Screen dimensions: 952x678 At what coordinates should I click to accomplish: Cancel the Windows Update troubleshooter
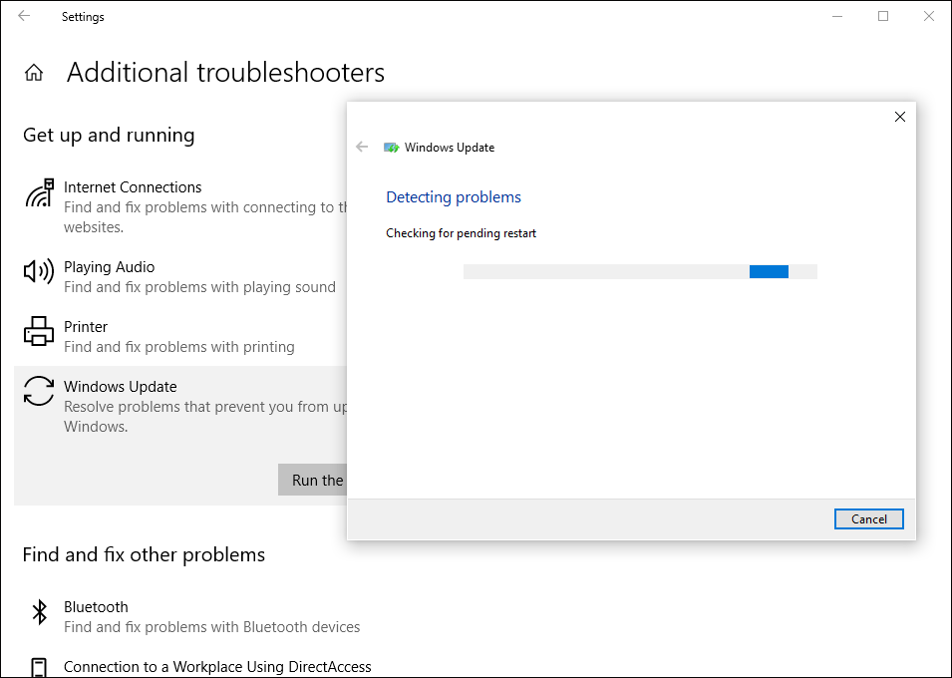tap(869, 518)
